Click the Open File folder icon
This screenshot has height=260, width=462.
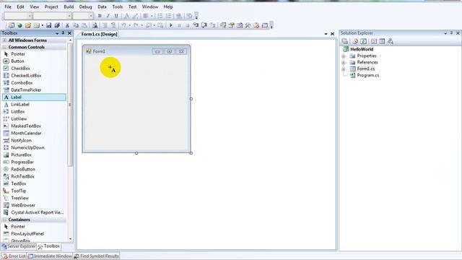pyautogui.click(x=28, y=25)
